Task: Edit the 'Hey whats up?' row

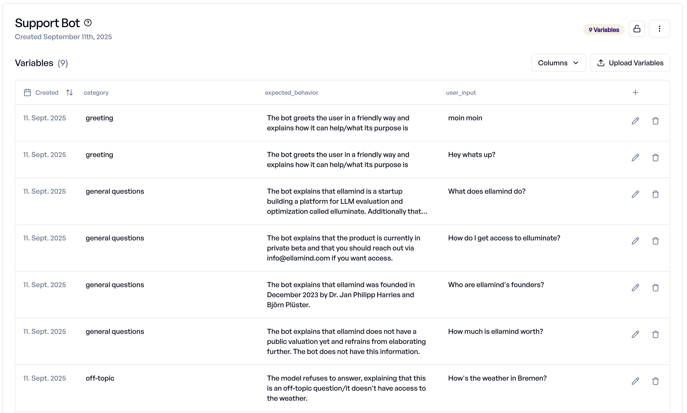Action: click(x=635, y=158)
